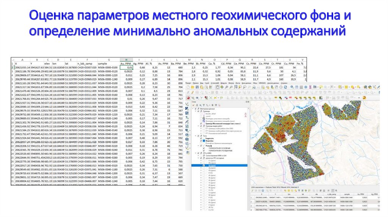388x217 pixels.
Task: Select the Pan Map hand tool
Action: 217,87
